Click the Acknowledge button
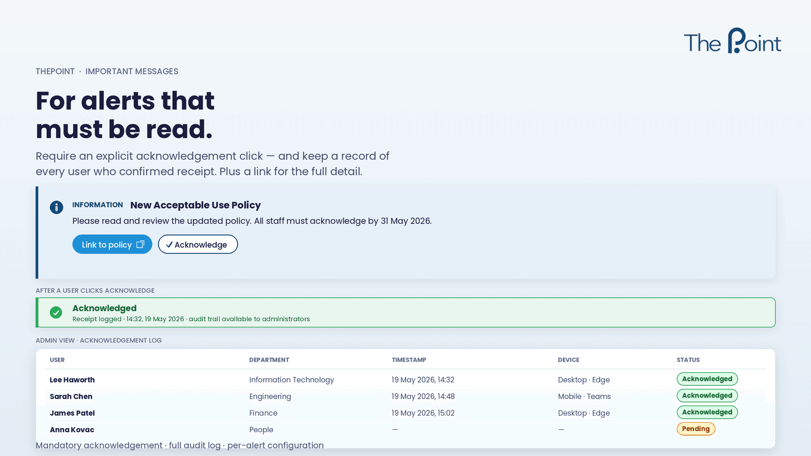811x456 pixels. pos(198,245)
